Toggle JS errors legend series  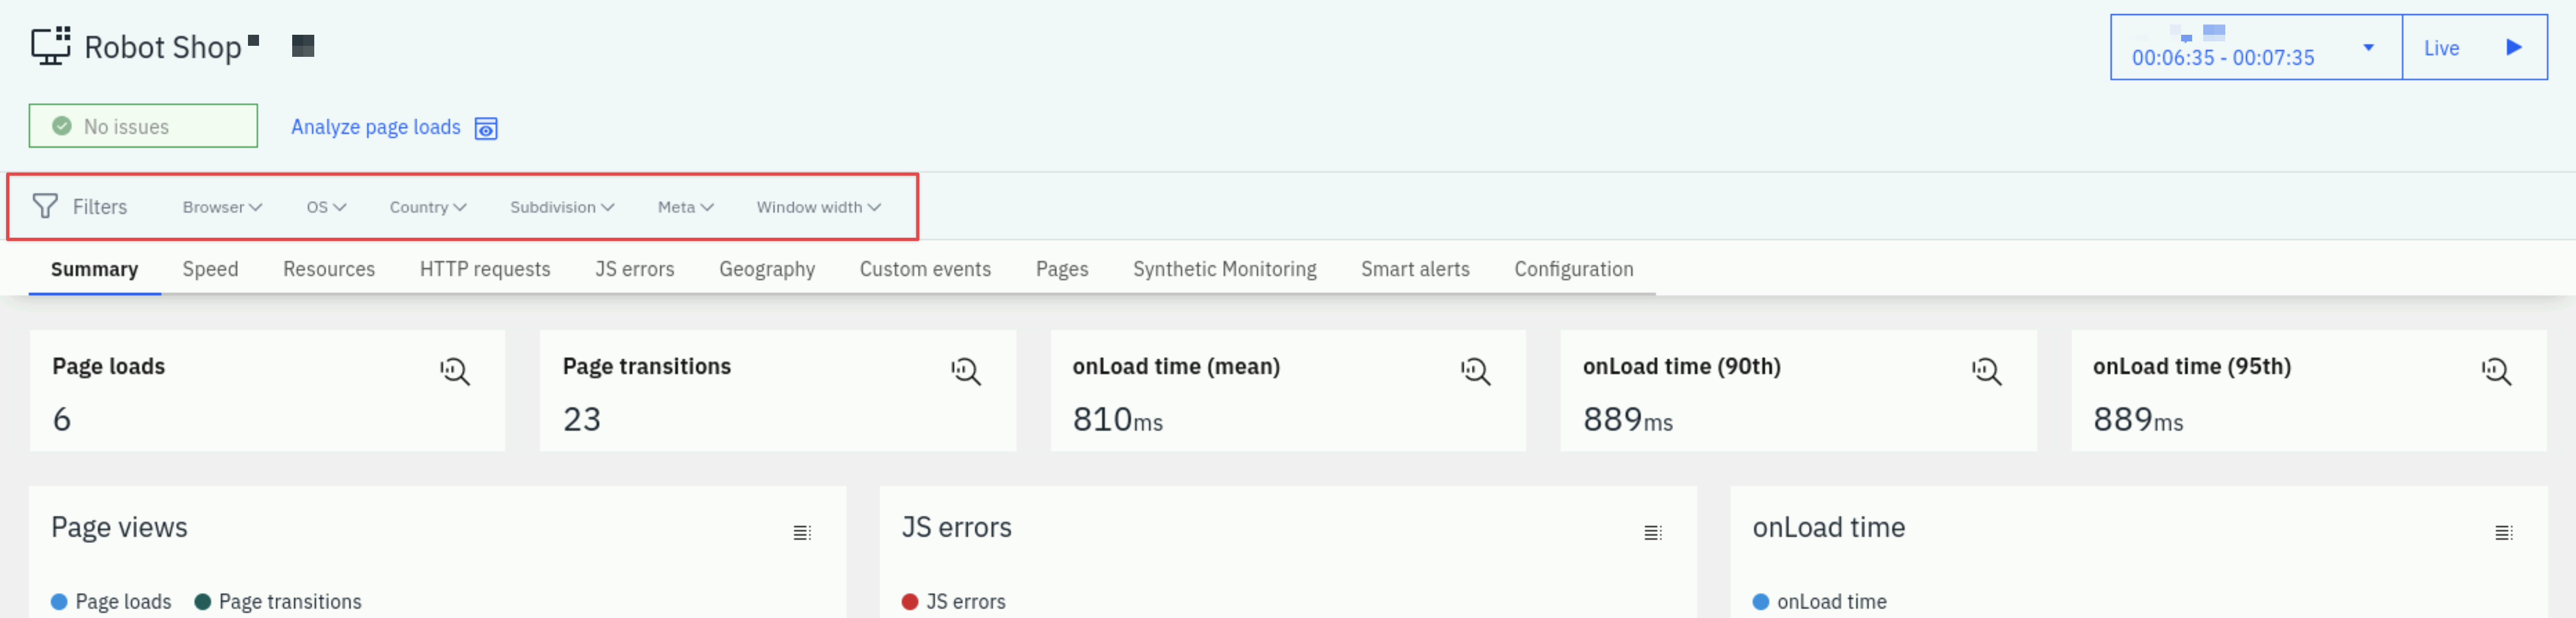954,601
